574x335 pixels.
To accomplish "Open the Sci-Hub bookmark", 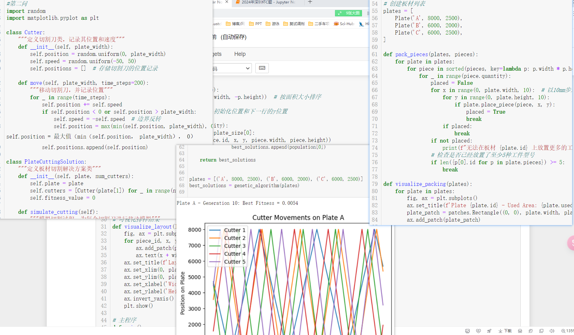I will pyautogui.click(x=344, y=24).
